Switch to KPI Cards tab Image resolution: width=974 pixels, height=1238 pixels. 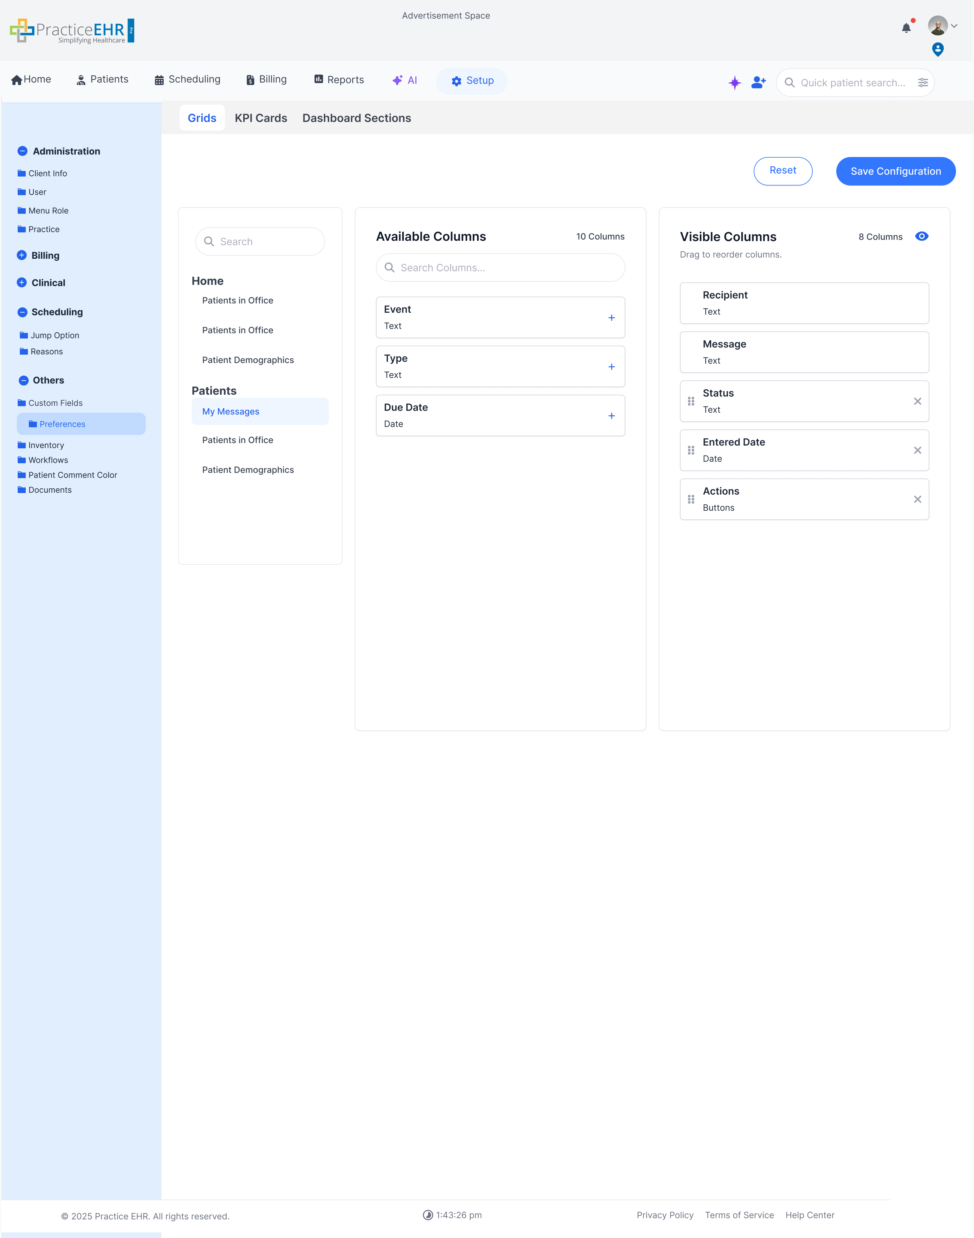(x=261, y=118)
